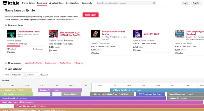Open Cosmic Horrors Jam III title link
Viewport: 204px width, 111px height.
pyautogui.click(x=29, y=31)
